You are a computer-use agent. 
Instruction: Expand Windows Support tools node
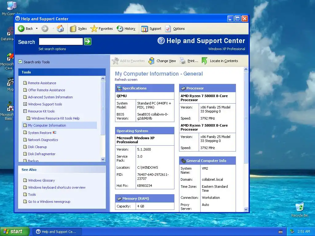(25, 104)
